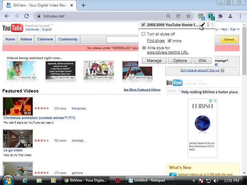Click the Christmas animation (contest winner?!!?!?) title
Image resolution: width=247 pixels, height=185 pixels.
click(40, 118)
